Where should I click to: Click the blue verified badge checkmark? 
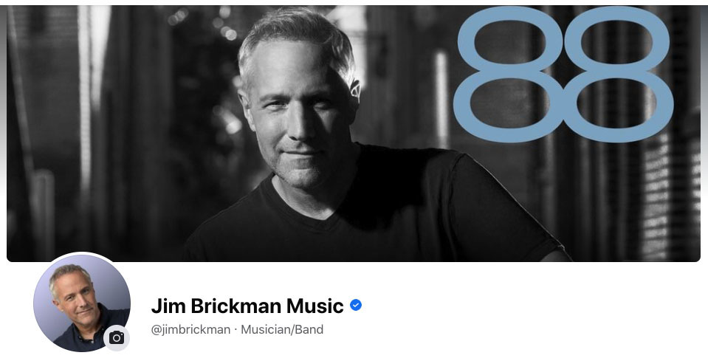point(356,306)
